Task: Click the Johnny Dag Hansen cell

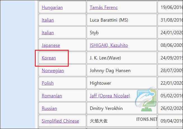Action: click(x=110, y=71)
